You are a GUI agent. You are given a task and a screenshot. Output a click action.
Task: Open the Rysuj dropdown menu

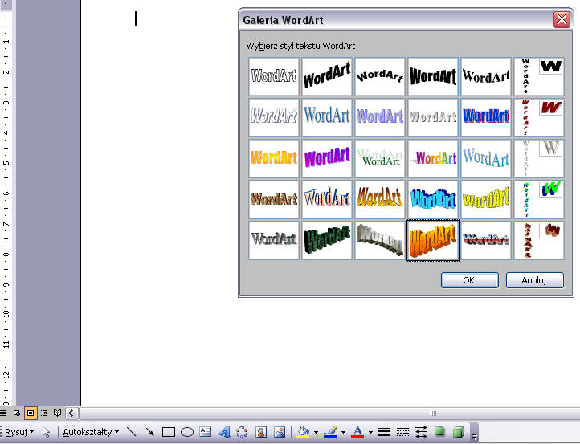[x=19, y=432]
